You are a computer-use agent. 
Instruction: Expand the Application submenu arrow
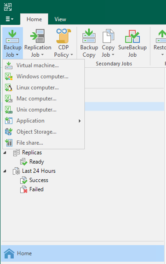click(80, 121)
